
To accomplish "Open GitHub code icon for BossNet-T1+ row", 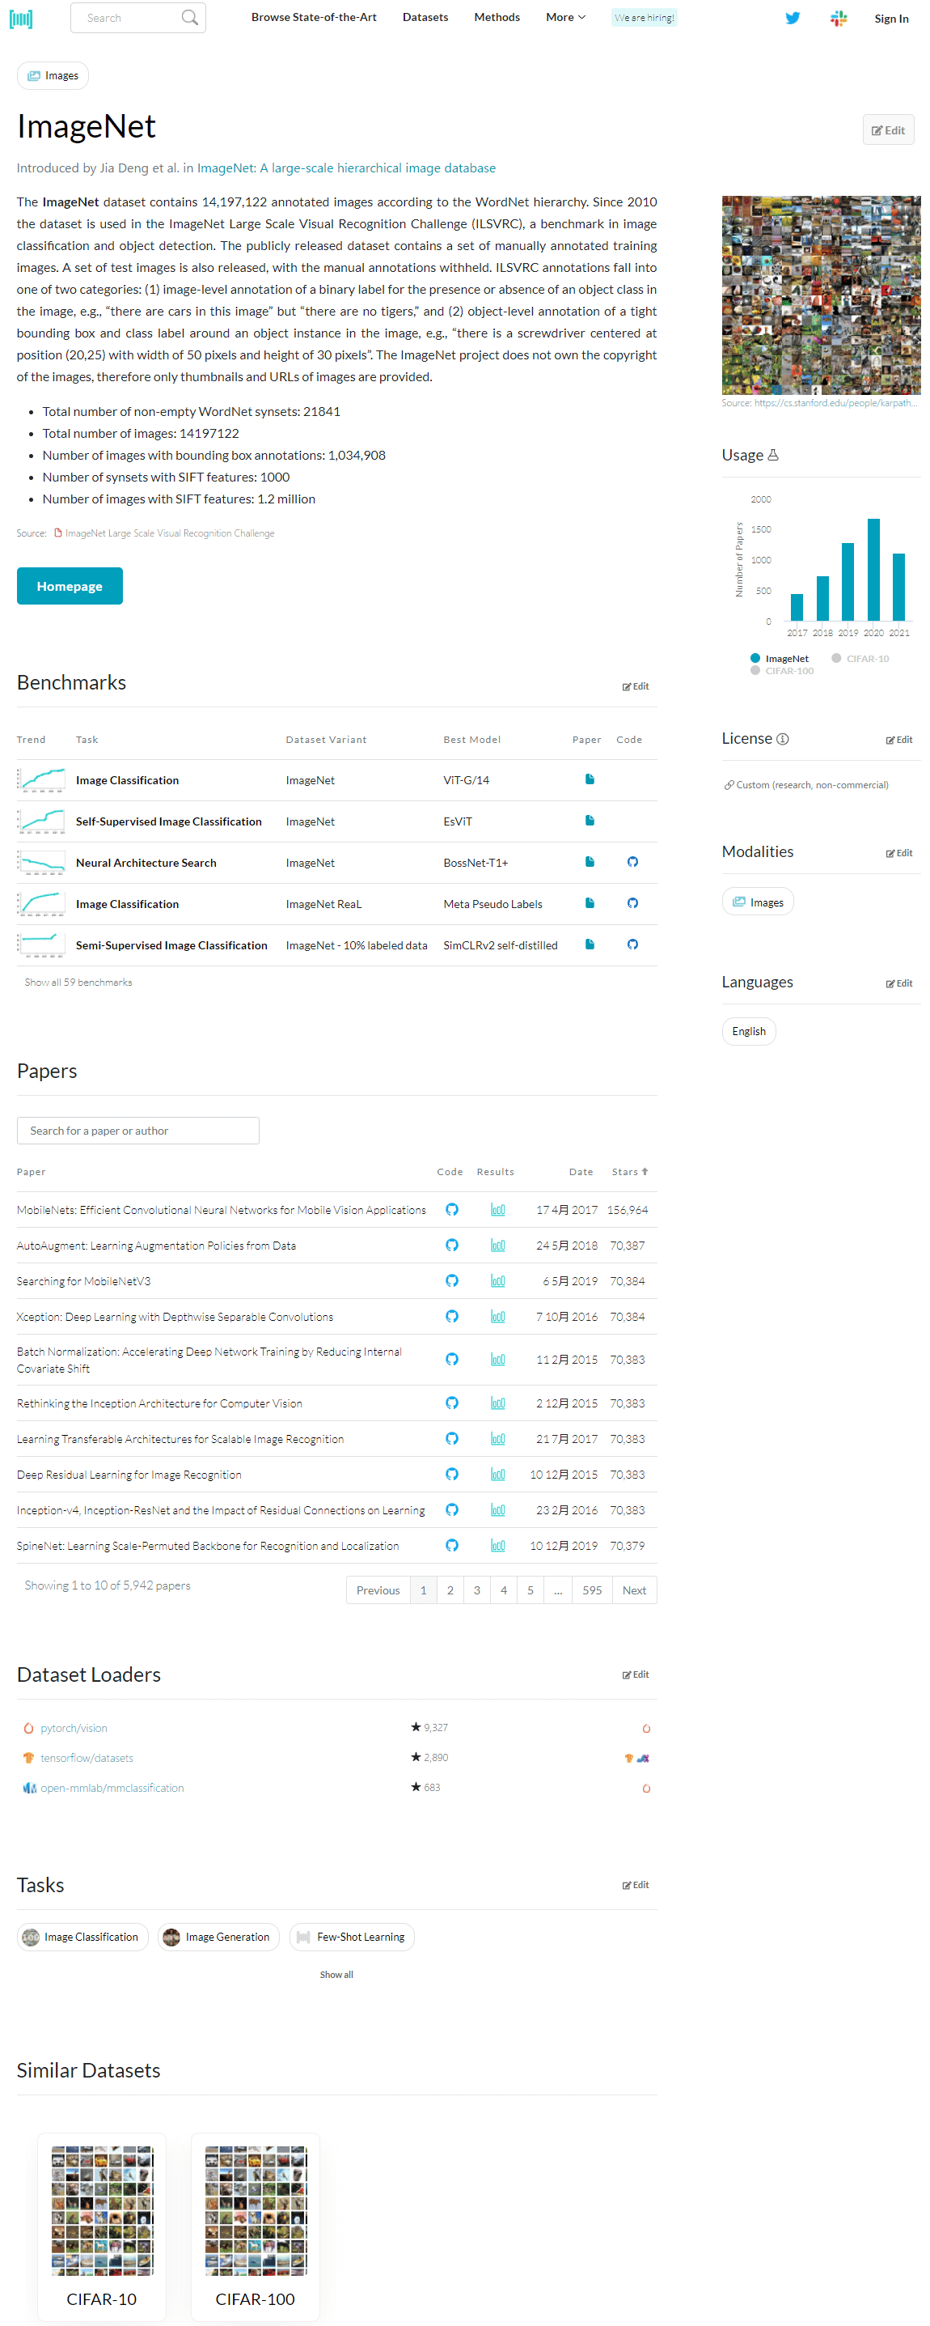I will 632,861.
